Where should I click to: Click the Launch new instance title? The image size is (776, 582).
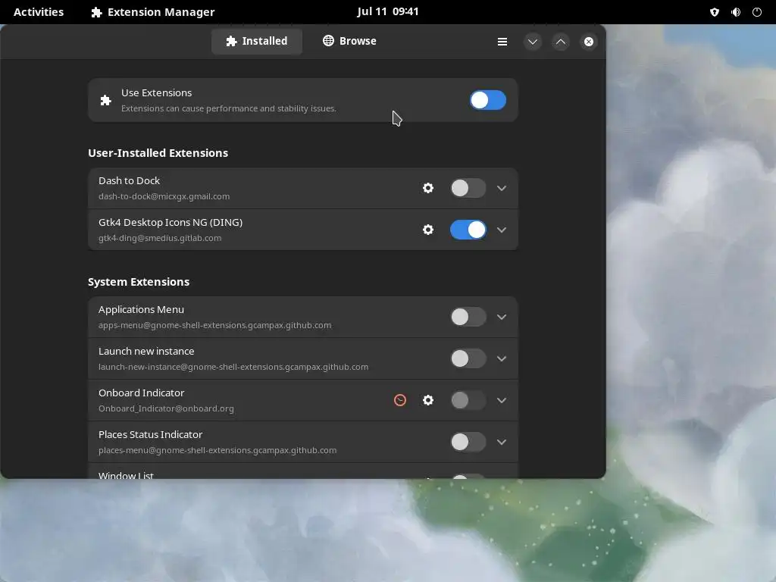[x=146, y=351]
